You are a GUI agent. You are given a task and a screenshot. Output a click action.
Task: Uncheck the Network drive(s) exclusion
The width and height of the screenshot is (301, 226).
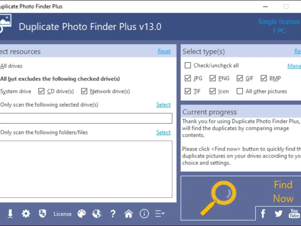(x=84, y=91)
